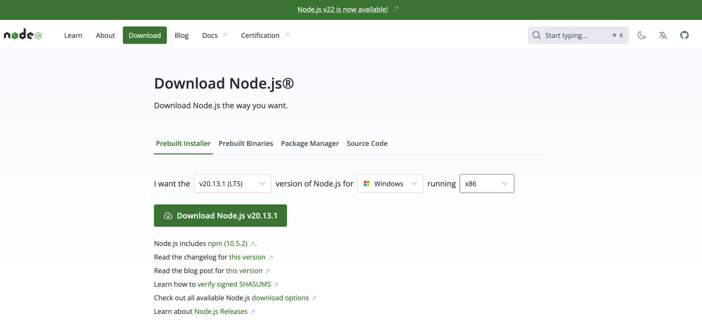702x335 pixels.
Task: Switch to the Prebuilt Binaries tab
Action: (x=246, y=143)
